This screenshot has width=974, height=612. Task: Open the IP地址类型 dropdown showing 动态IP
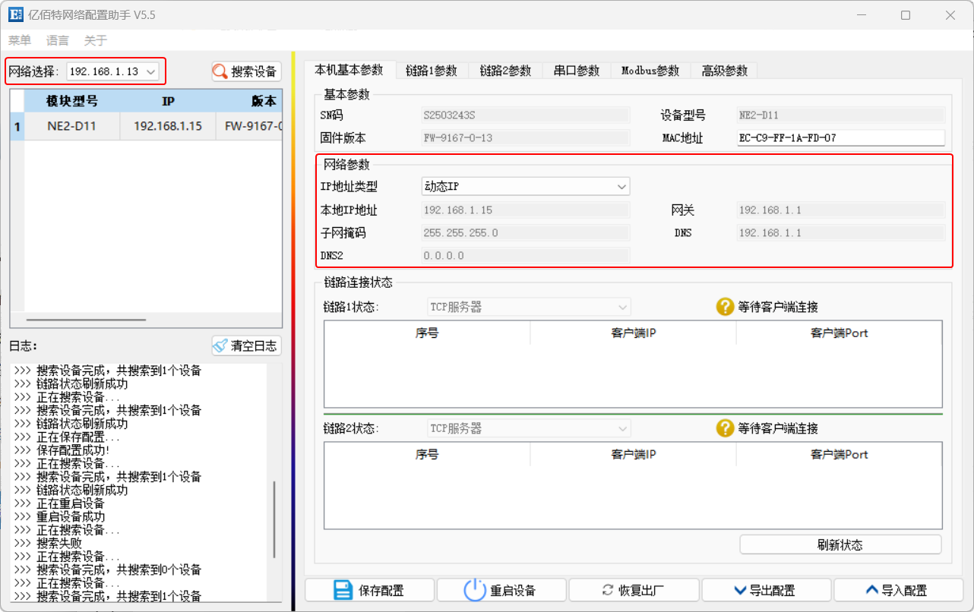click(x=526, y=186)
